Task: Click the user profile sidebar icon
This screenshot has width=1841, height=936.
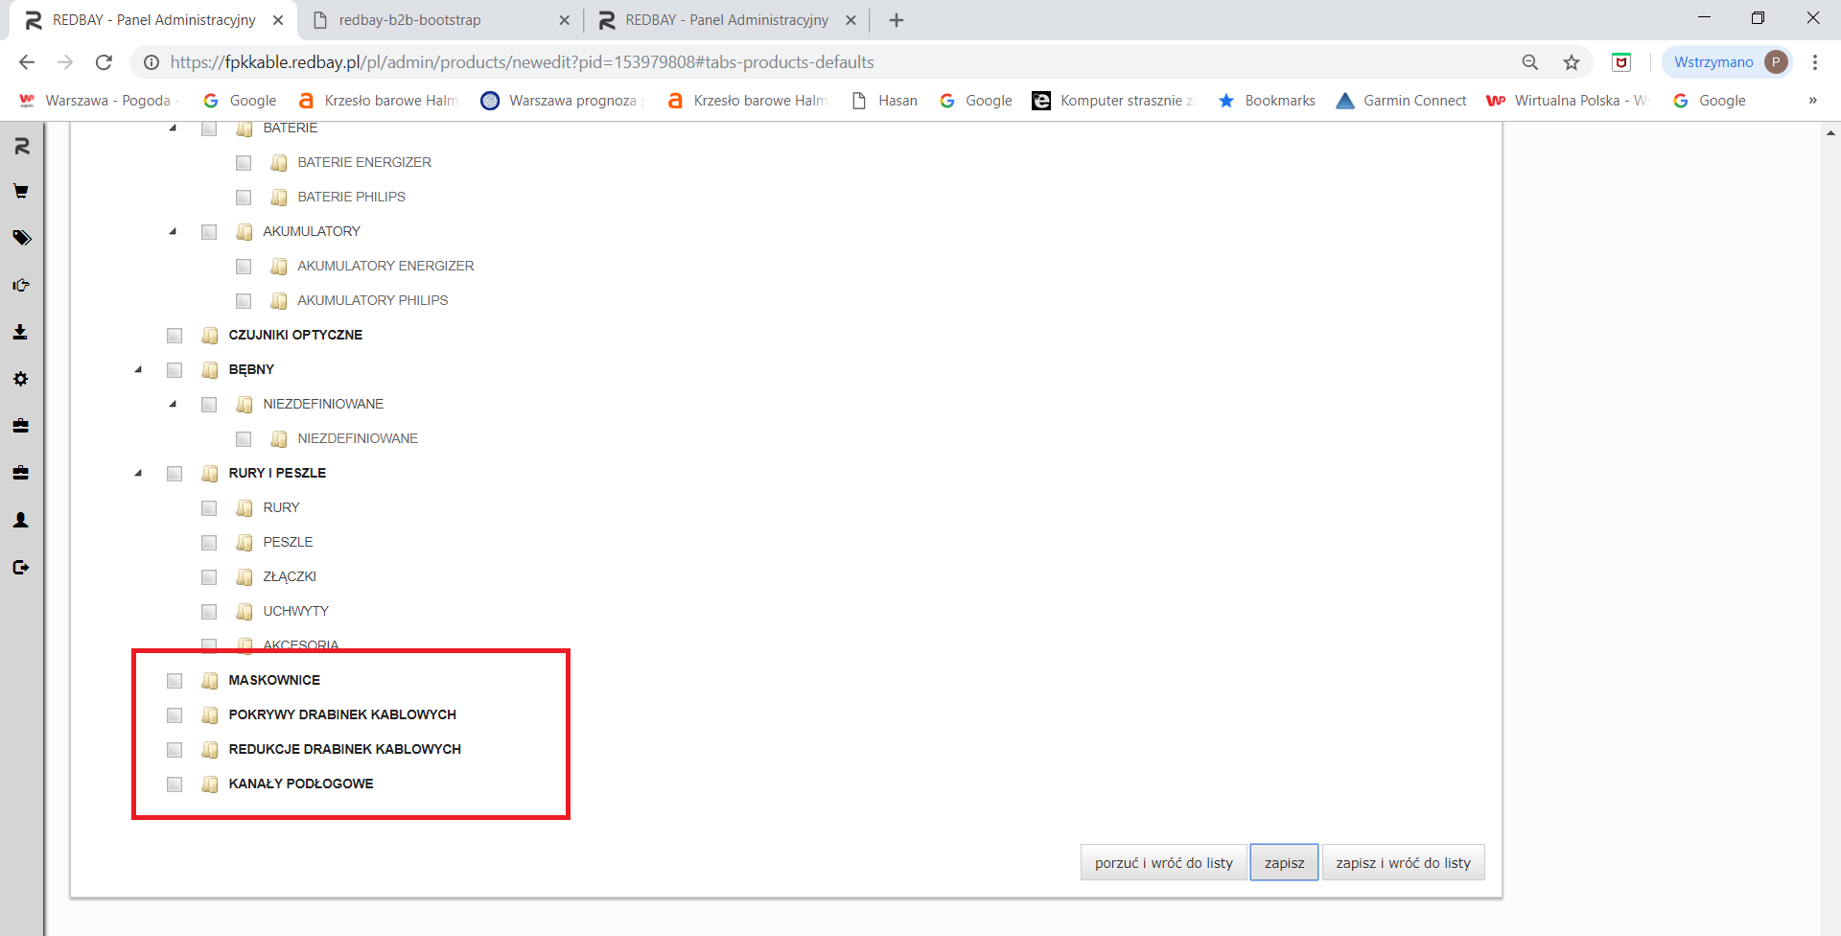Action: pyautogui.click(x=20, y=520)
